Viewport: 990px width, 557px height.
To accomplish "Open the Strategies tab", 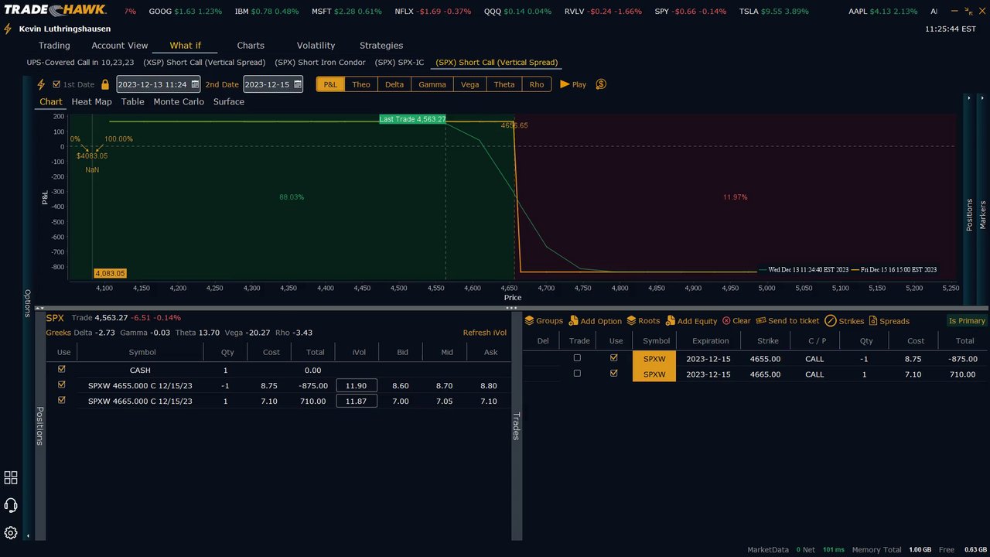I will 381,46.
